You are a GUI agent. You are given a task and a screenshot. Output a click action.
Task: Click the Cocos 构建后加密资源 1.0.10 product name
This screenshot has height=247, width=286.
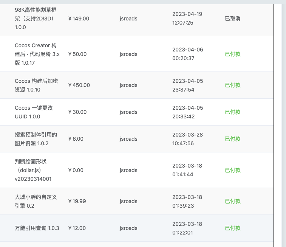36,85
